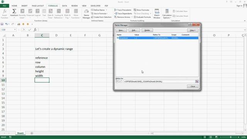
Task: Open the FILE tab
Action: pyautogui.click(x=5, y=6)
